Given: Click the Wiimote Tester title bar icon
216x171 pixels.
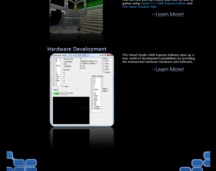Looking at the screenshot, I should pyautogui.click(x=53, y=56).
